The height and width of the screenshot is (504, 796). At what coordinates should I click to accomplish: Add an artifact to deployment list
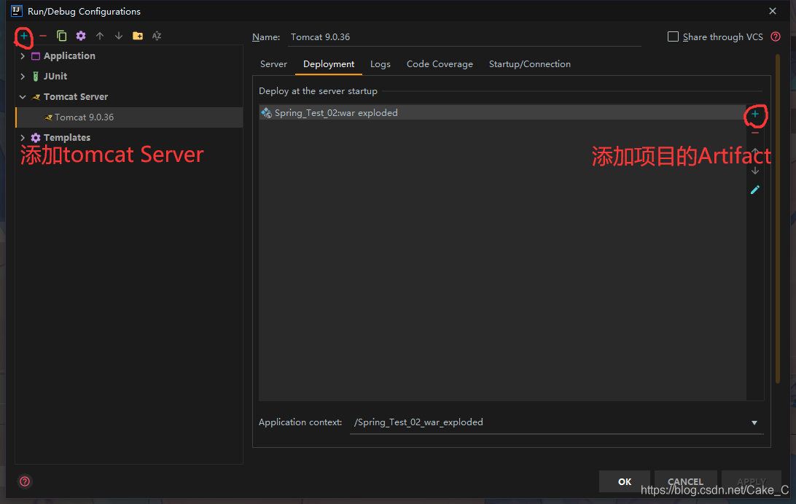click(755, 114)
